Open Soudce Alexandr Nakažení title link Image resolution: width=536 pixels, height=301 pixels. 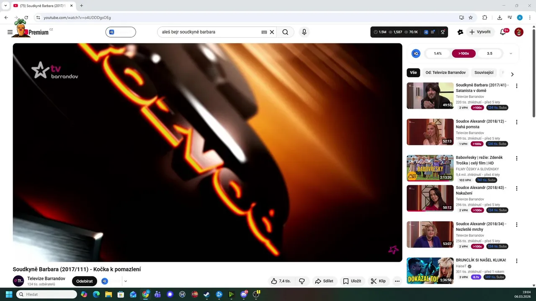(x=481, y=191)
